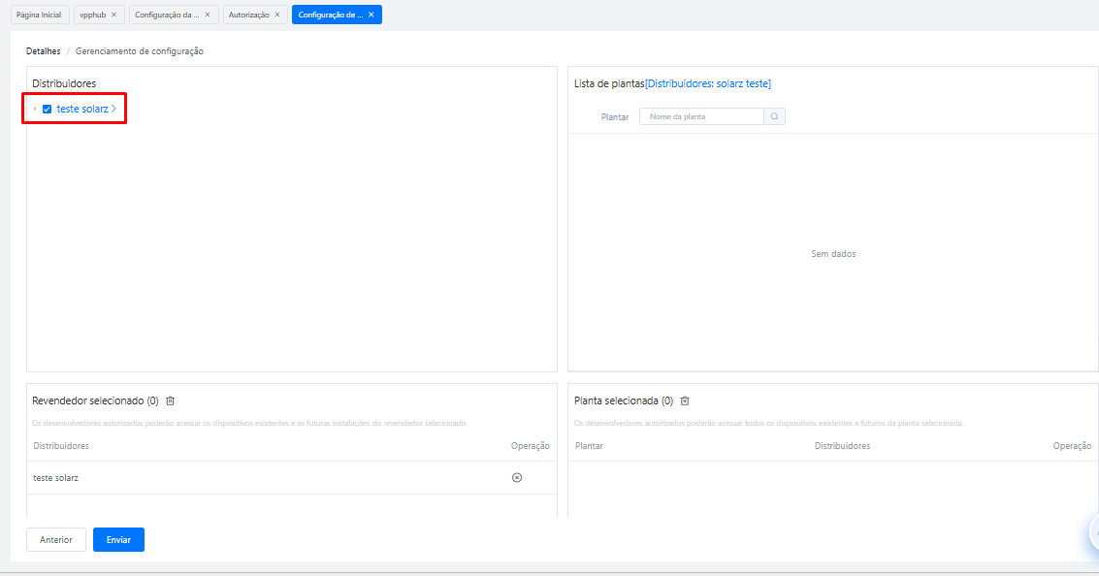The width and height of the screenshot is (1099, 576).
Task: Select the teste solarz distributor label
Action: tap(82, 110)
